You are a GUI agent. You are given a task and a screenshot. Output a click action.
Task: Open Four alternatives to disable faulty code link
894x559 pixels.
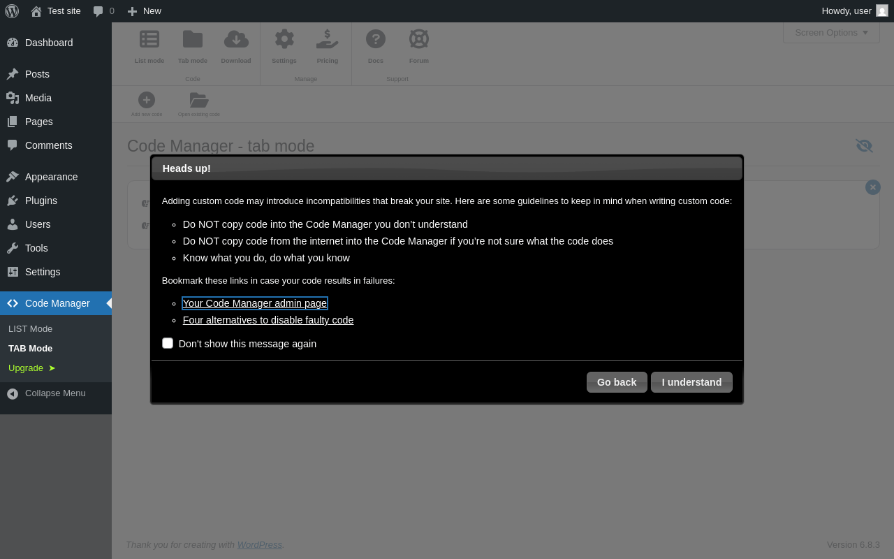(x=268, y=320)
